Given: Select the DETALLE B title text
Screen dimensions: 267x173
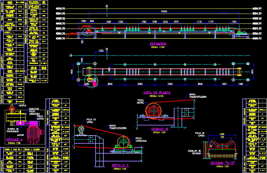Looking at the screenshot, I should (x=160, y=129).
